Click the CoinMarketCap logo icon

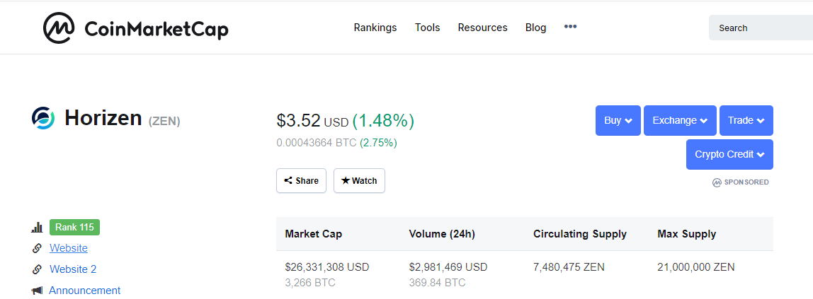(x=59, y=28)
